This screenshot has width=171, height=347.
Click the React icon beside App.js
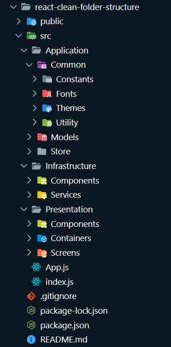36,268
